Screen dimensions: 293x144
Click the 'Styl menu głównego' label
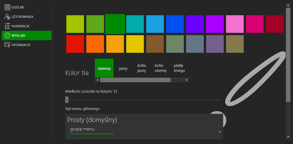(82, 109)
